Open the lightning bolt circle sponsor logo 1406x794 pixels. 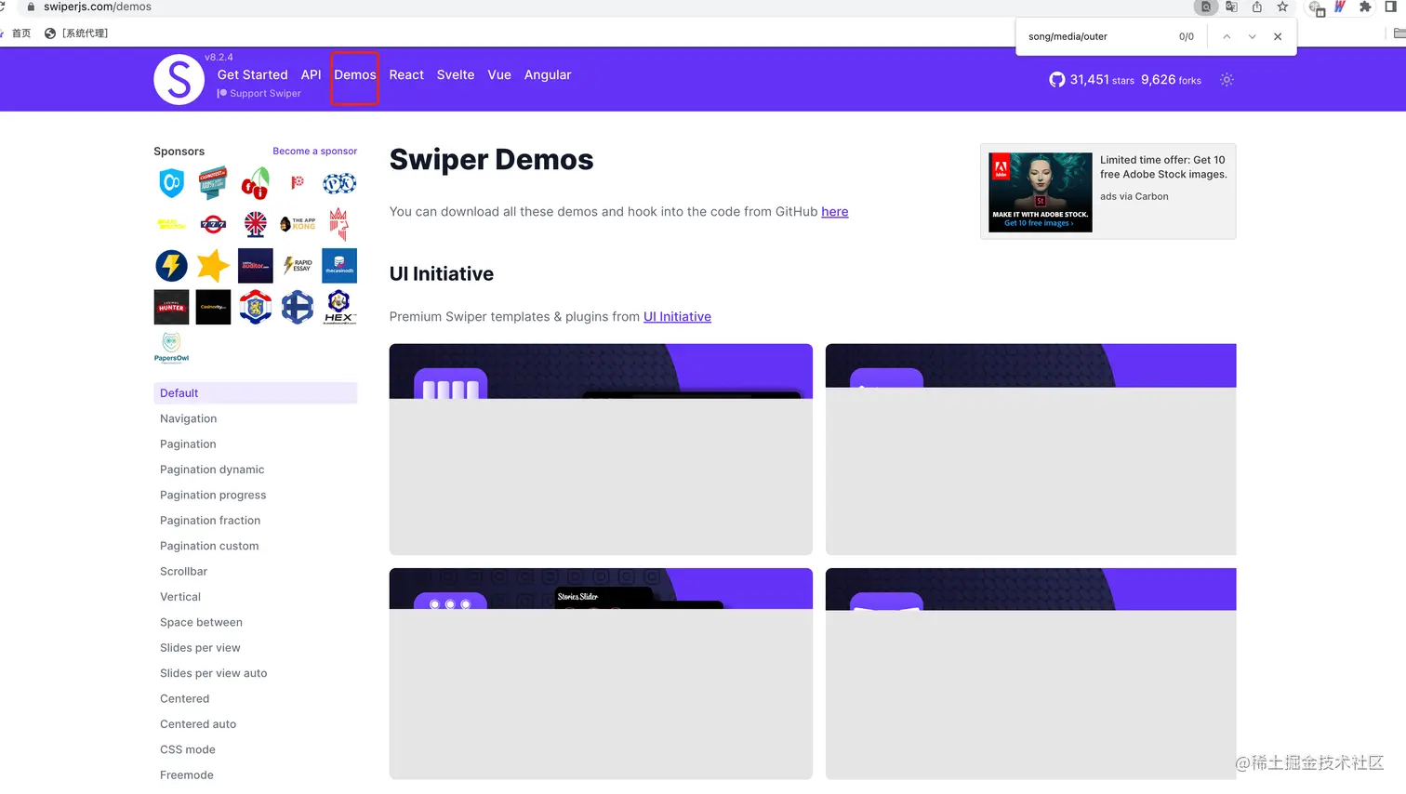click(171, 266)
